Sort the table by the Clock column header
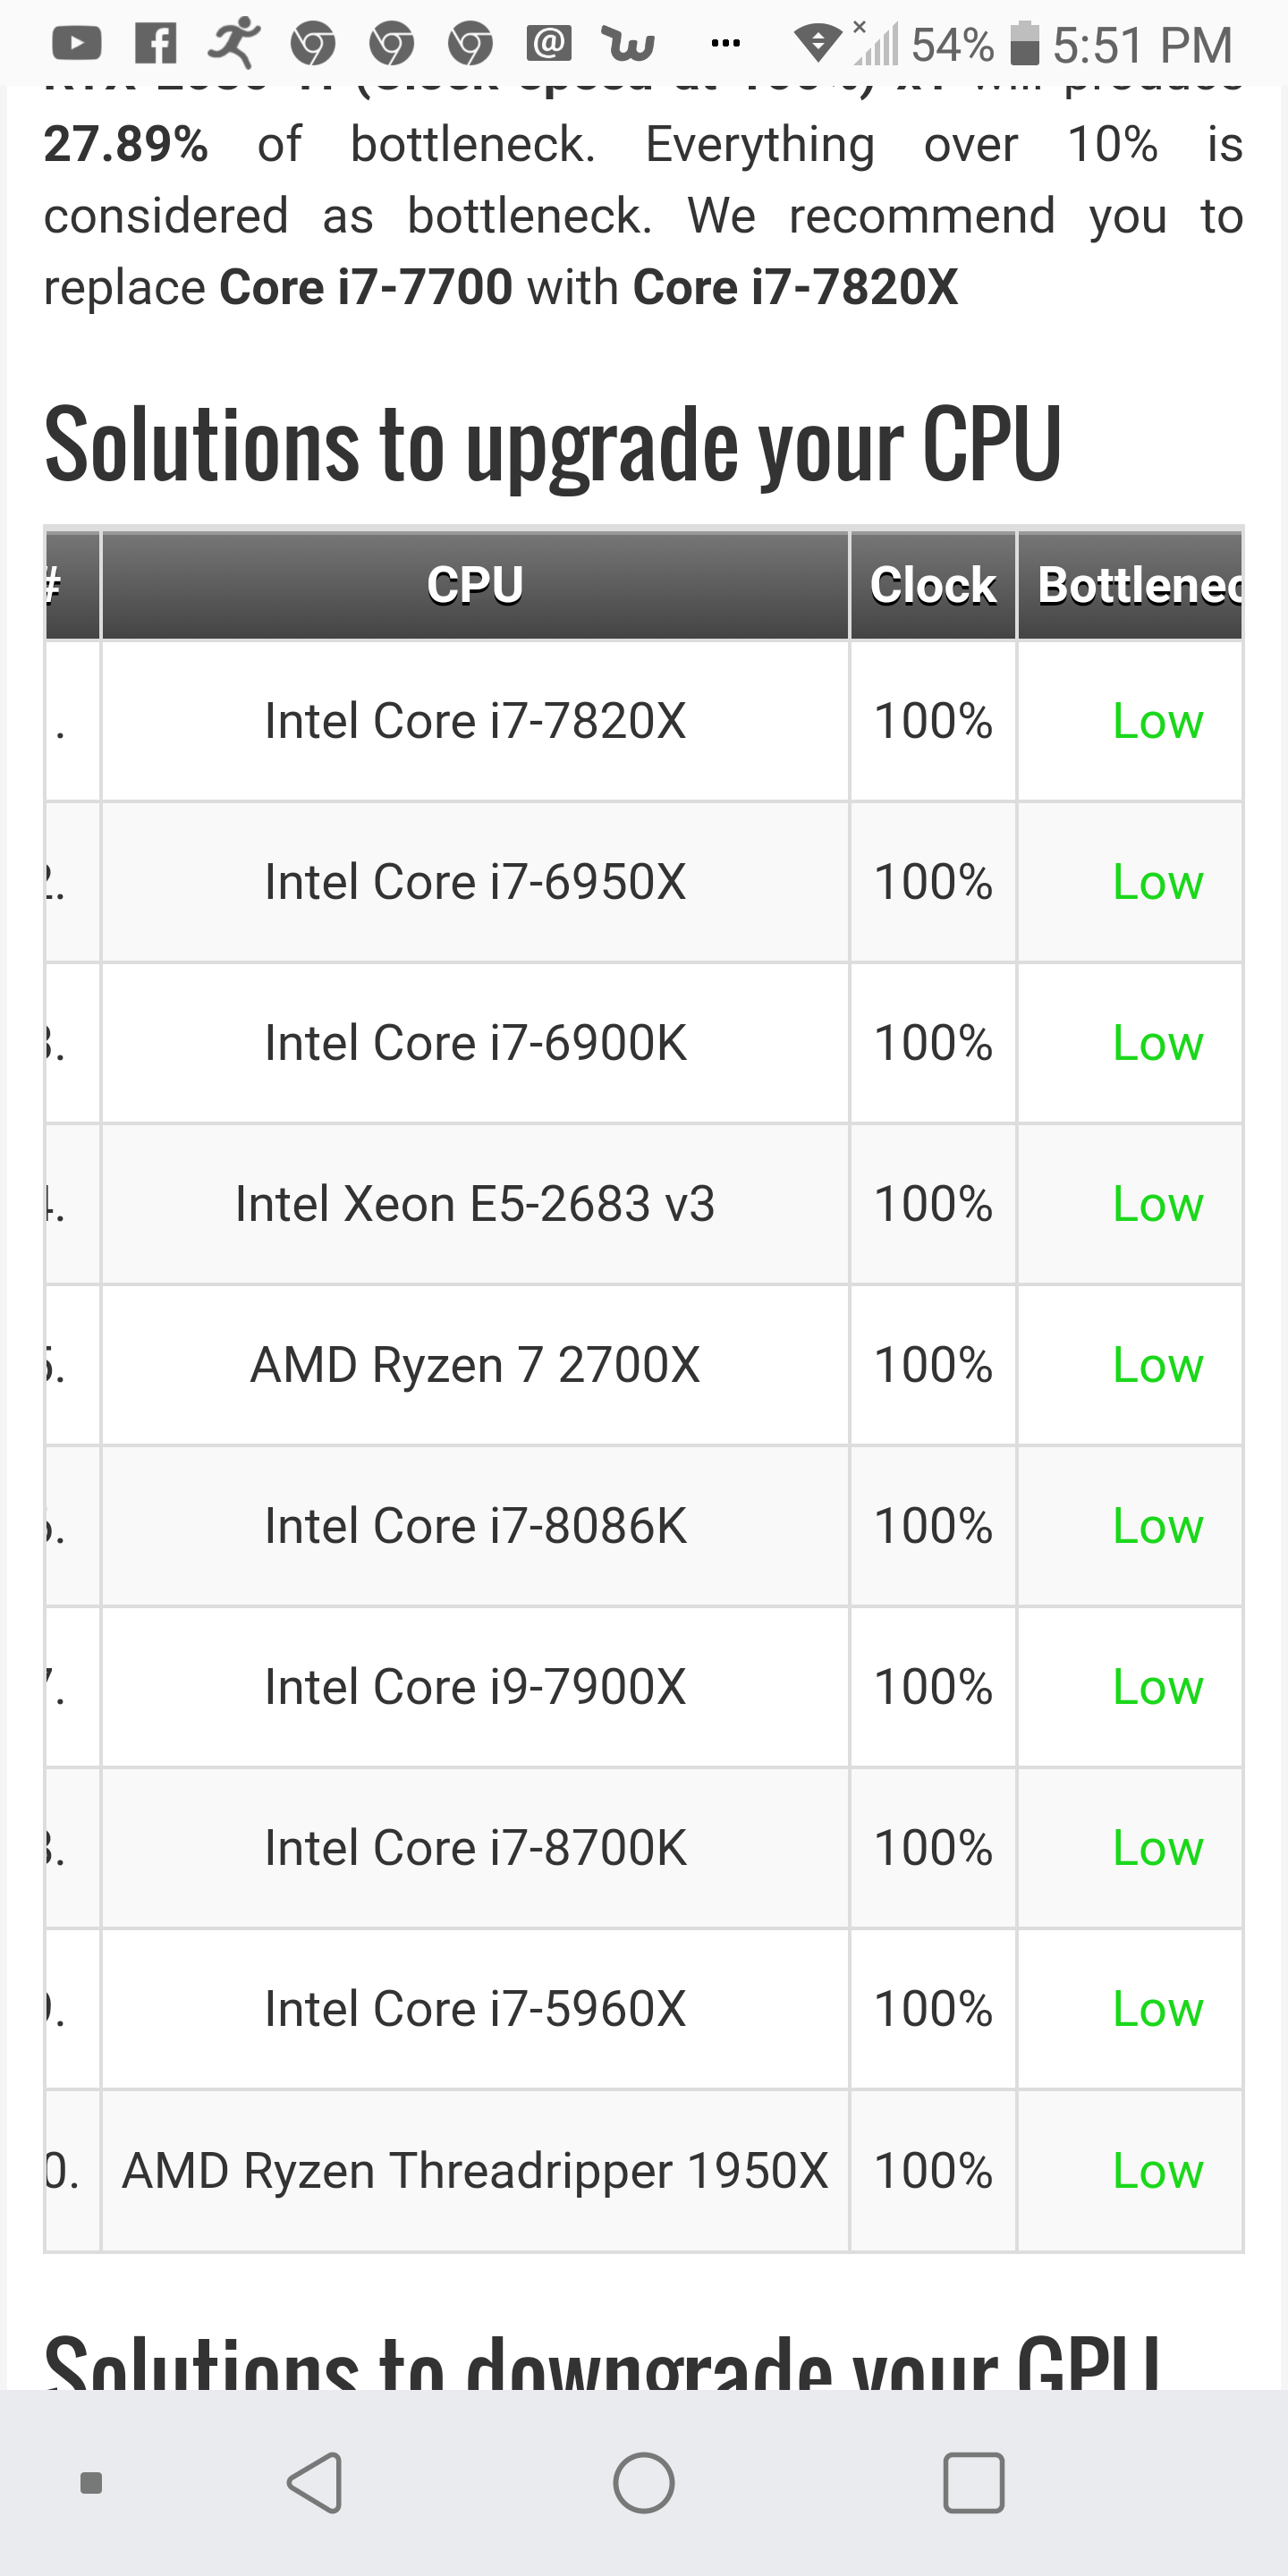The image size is (1288, 2576). 933,585
